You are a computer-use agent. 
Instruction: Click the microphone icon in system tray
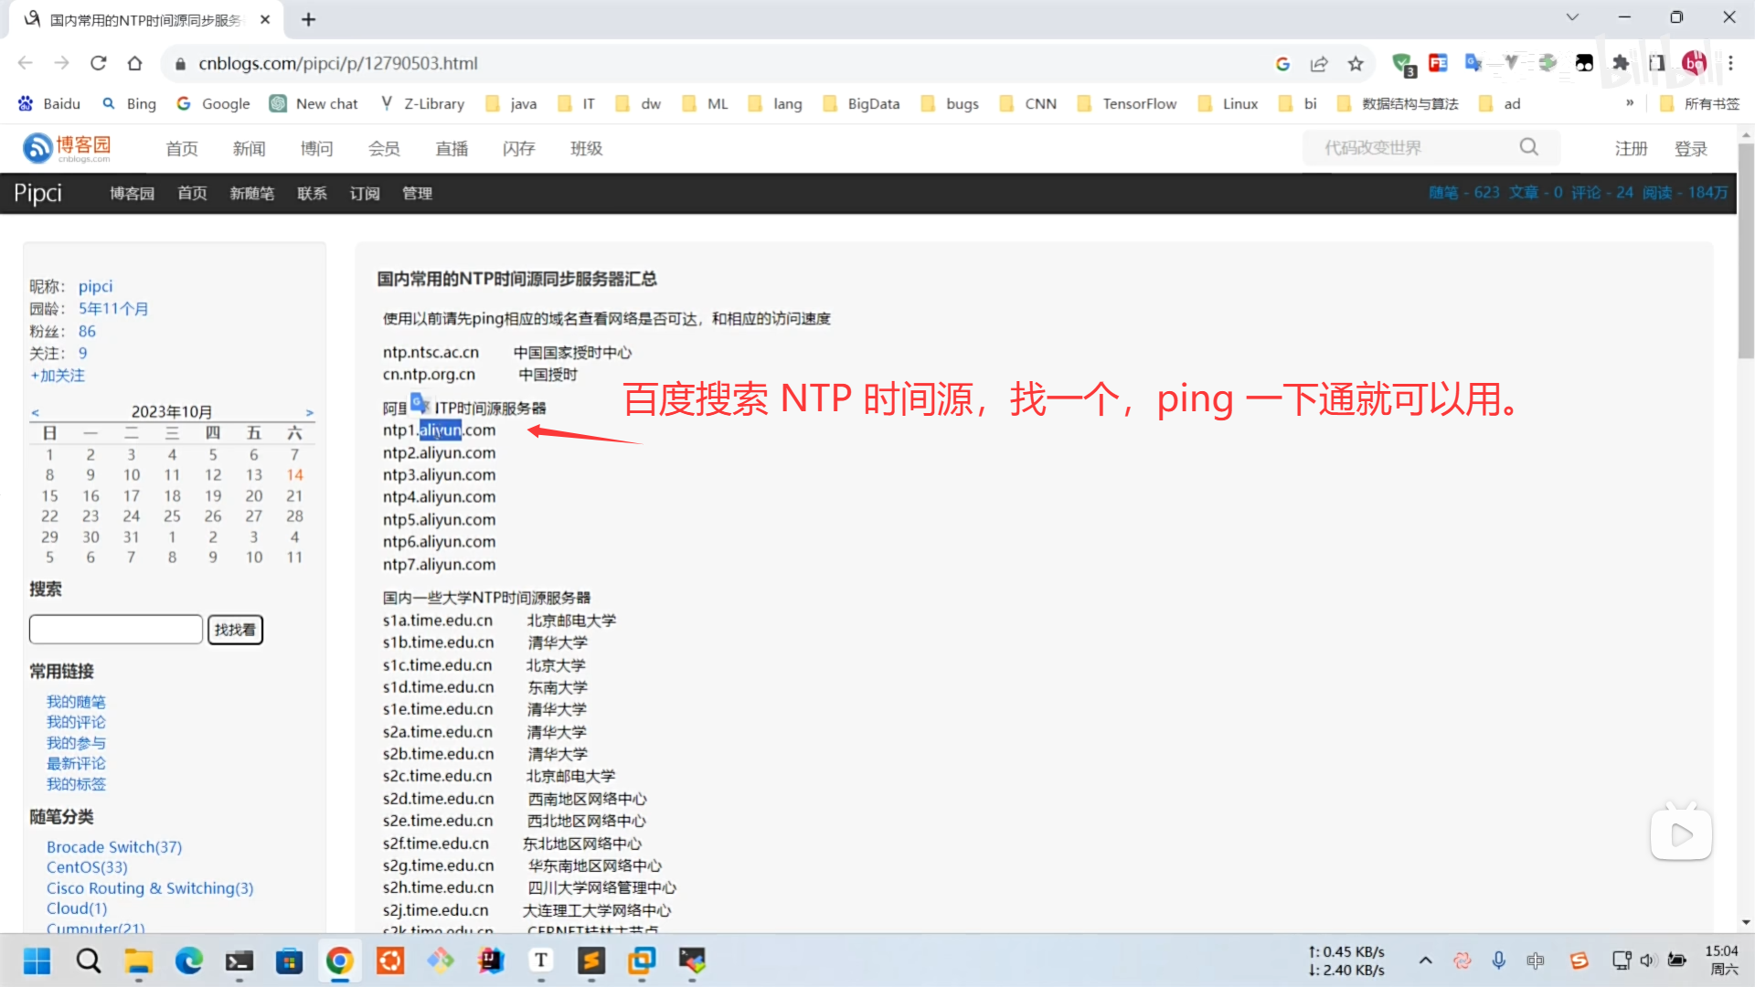point(1499,960)
